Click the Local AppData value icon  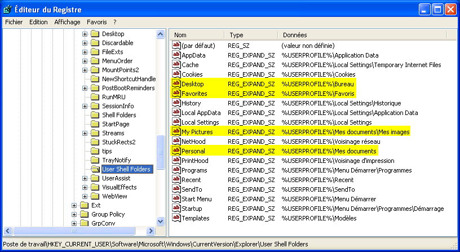tap(176, 112)
